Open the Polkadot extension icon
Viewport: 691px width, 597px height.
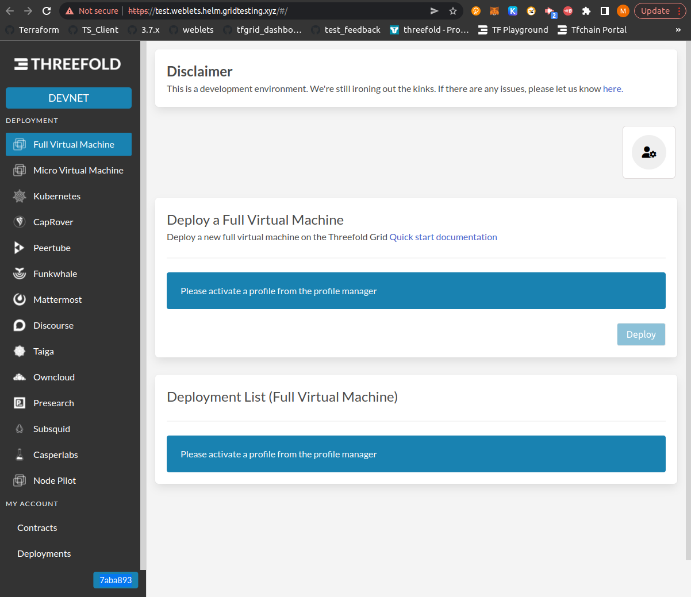(x=475, y=10)
